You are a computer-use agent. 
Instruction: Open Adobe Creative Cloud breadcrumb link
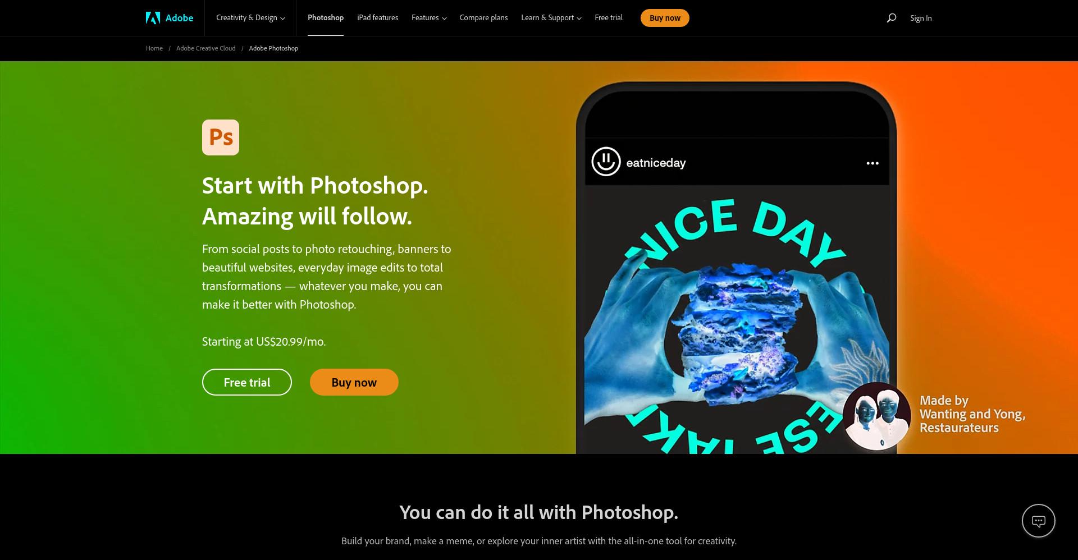click(x=206, y=48)
